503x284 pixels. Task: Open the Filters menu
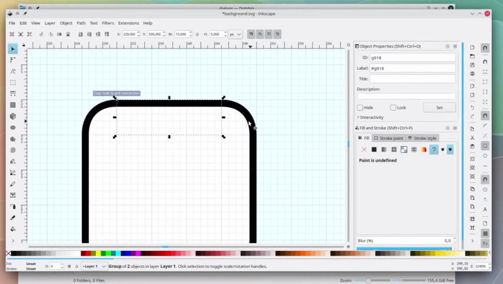tap(108, 23)
